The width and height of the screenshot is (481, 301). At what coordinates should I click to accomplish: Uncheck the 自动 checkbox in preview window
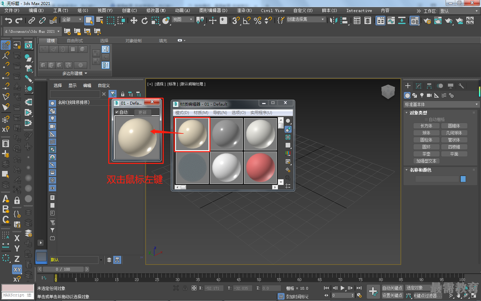coord(117,112)
